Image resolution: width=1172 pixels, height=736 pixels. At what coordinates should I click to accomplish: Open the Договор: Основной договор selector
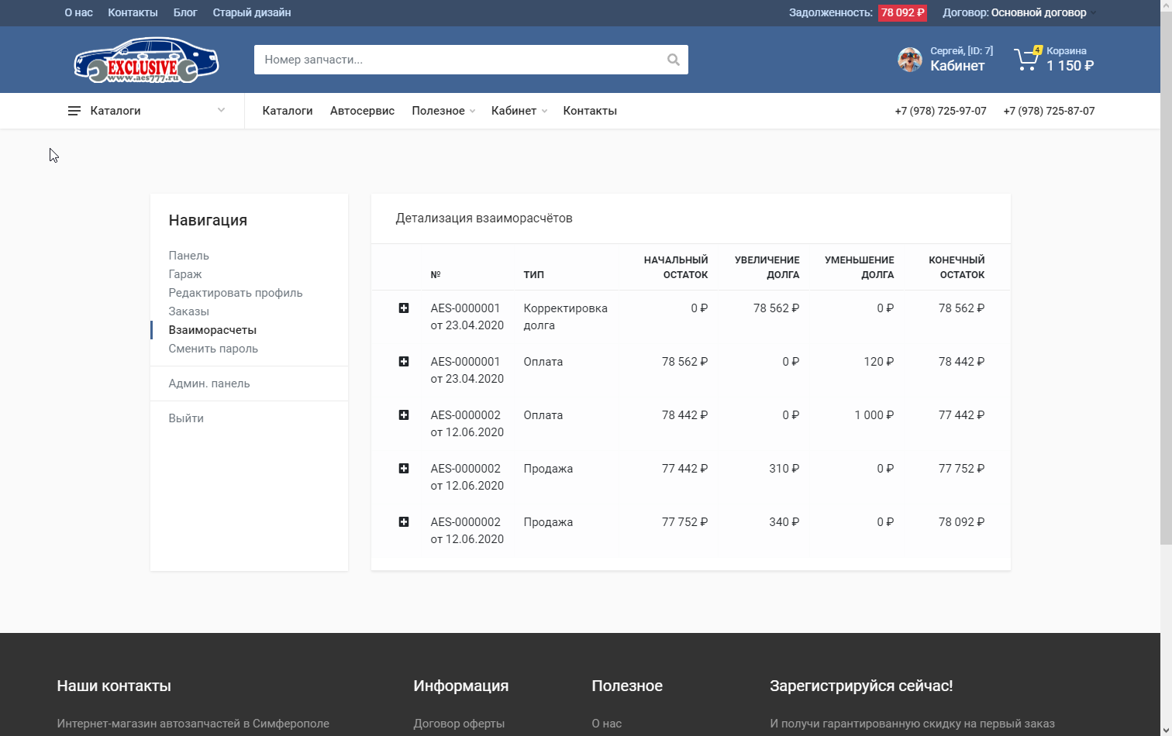pos(1019,12)
